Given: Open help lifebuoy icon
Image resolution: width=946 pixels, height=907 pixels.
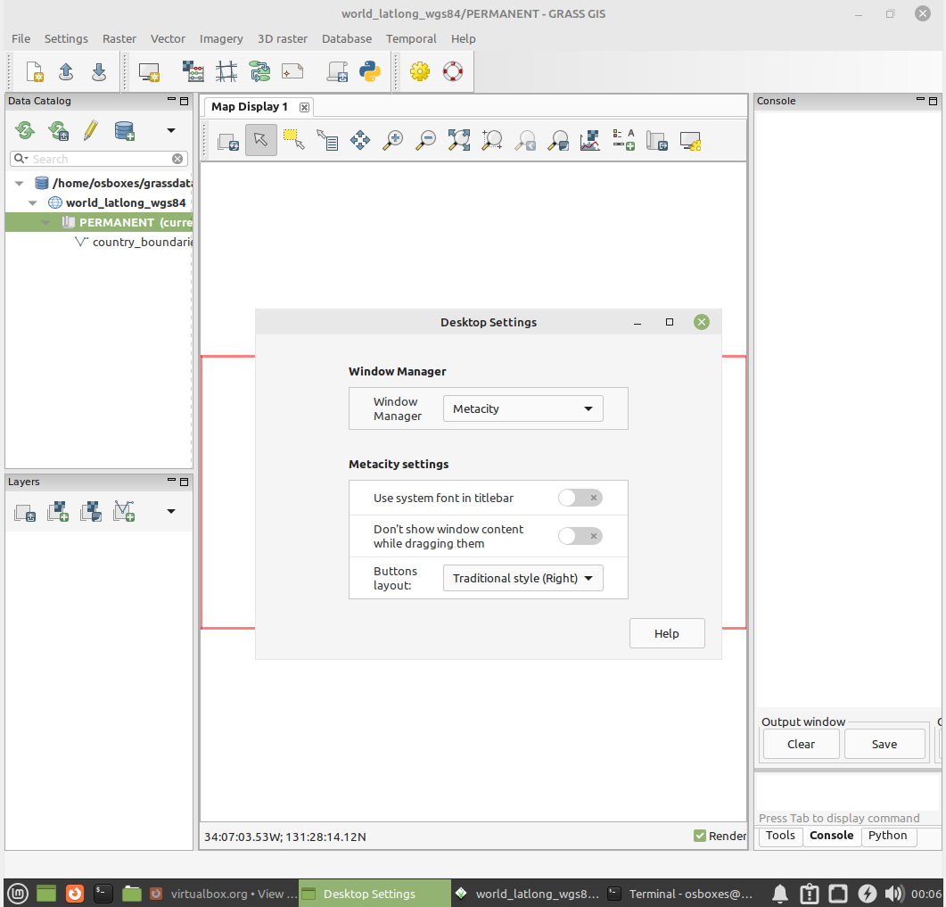Looking at the screenshot, I should pos(452,72).
